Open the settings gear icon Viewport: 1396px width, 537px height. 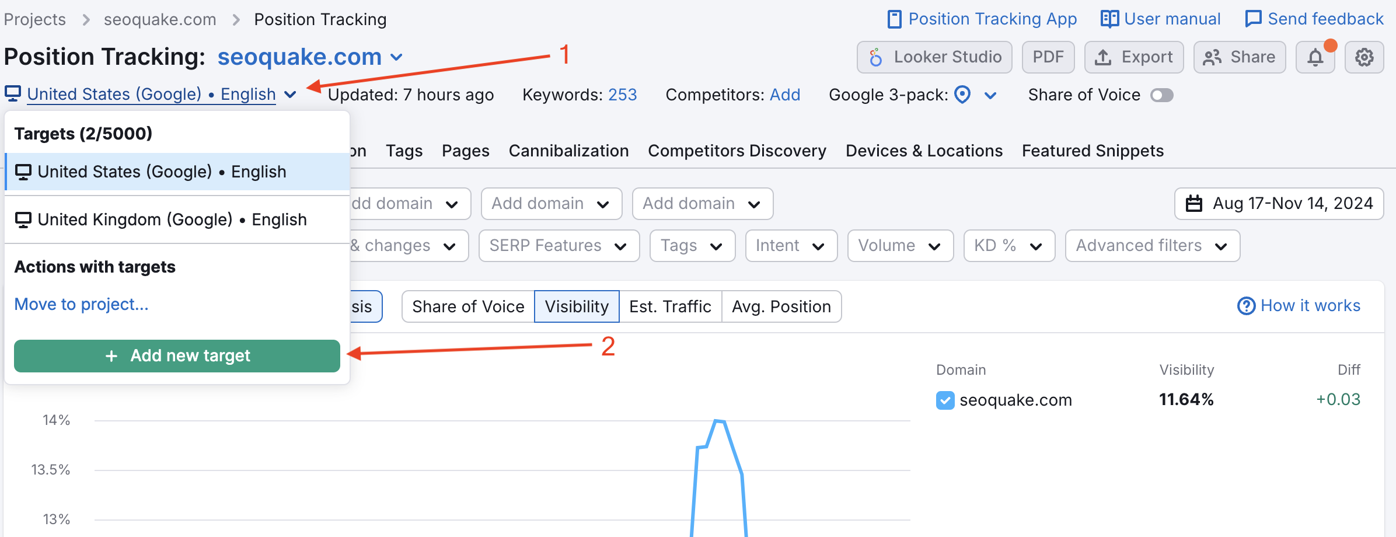click(x=1364, y=57)
